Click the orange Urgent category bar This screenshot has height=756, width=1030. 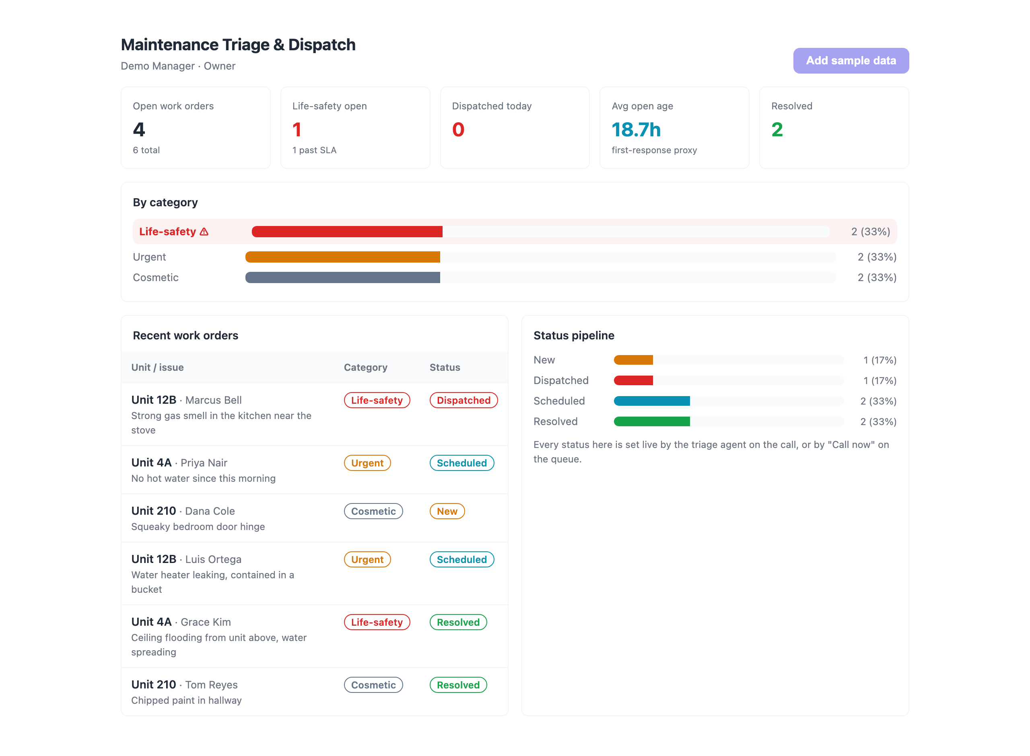(x=342, y=257)
